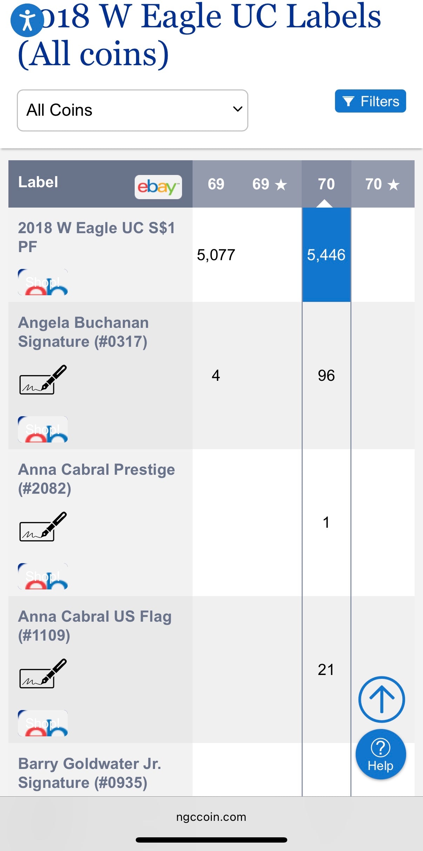Screen dimensions: 423x851
Task: Tap eBay Shop icon under 2018 W Eagle UC S$1 PF
Action: pos(43,282)
